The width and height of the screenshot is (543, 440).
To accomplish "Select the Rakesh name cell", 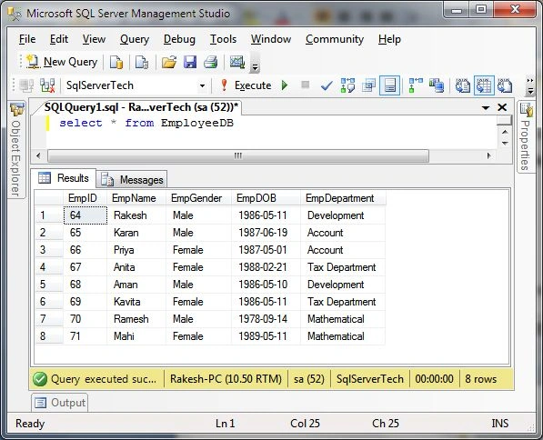I will coord(136,215).
